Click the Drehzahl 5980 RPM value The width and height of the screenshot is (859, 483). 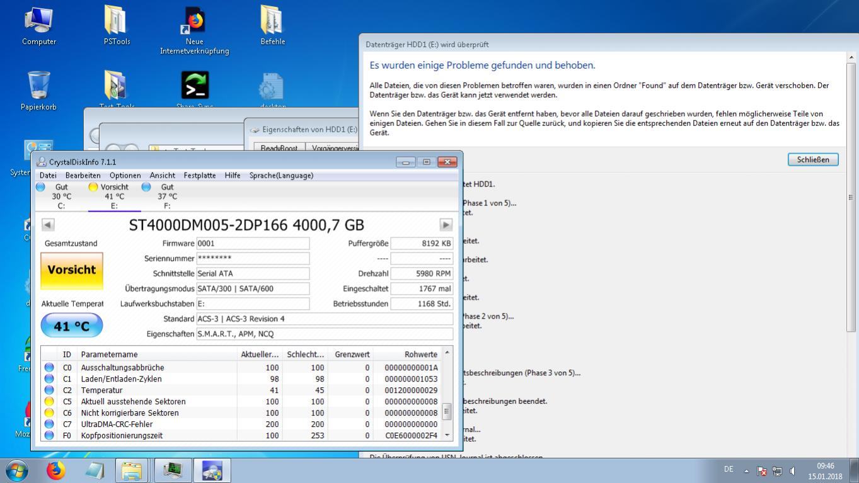click(422, 274)
